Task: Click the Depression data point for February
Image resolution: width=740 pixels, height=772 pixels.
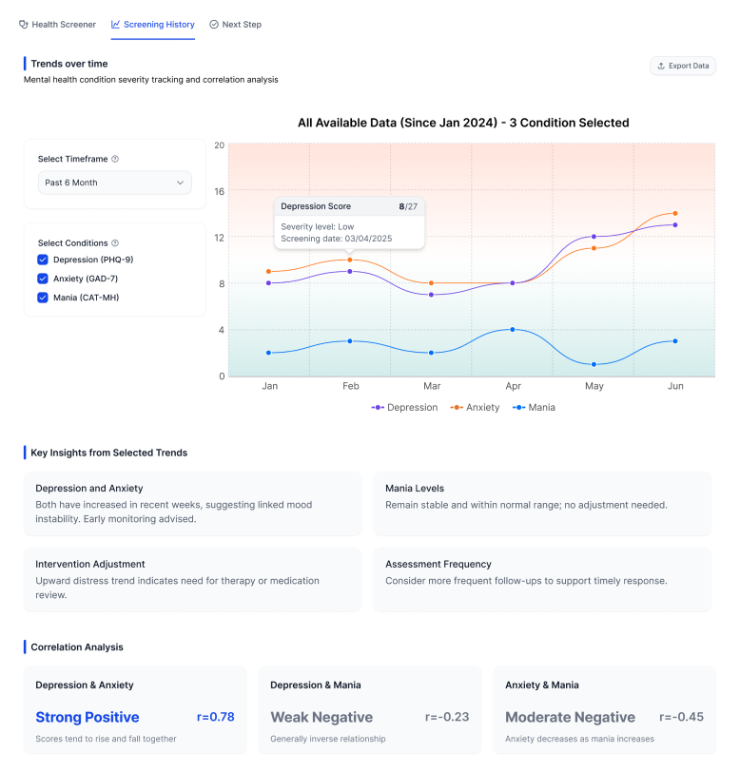Action: (350, 271)
